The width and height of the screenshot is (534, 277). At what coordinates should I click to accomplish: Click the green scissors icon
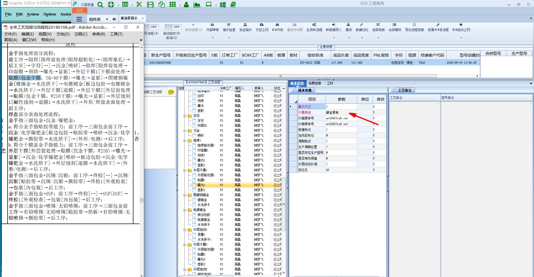coord(139,4)
